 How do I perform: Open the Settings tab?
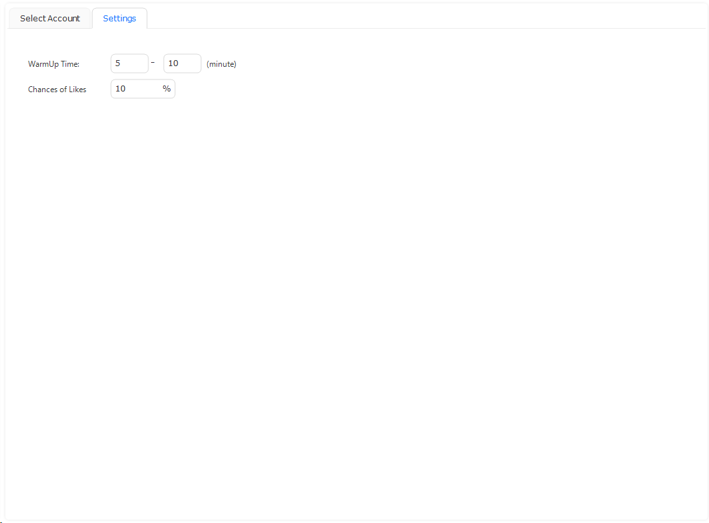click(x=119, y=19)
